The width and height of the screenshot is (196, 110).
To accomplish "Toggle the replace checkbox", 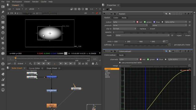I will point(138,29).
